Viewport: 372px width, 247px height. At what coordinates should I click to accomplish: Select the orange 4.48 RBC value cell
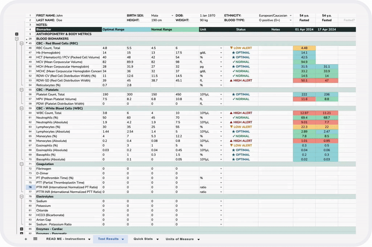pyautogui.click(x=304, y=48)
